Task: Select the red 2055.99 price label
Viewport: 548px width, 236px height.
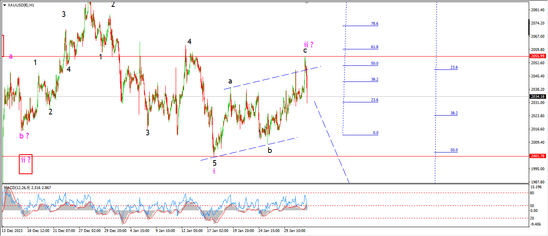Action: [x=537, y=56]
